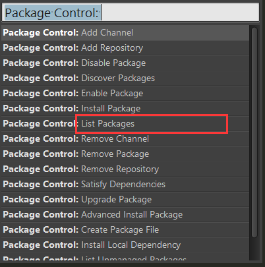Image resolution: width=265 pixels, height=267 pixels.
Task: Choose Install Package command
Action: pos(125,109)
